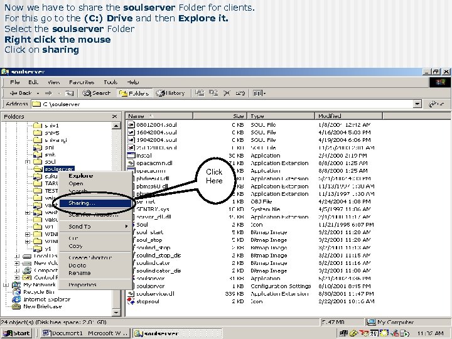The height and width of the screenshot is (339, 452).
Task: Select the opacacmn.dll file icon
Action: 131,163
